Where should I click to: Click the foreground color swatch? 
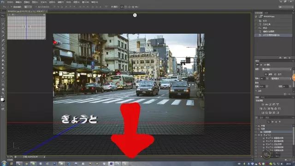(2, 100)
